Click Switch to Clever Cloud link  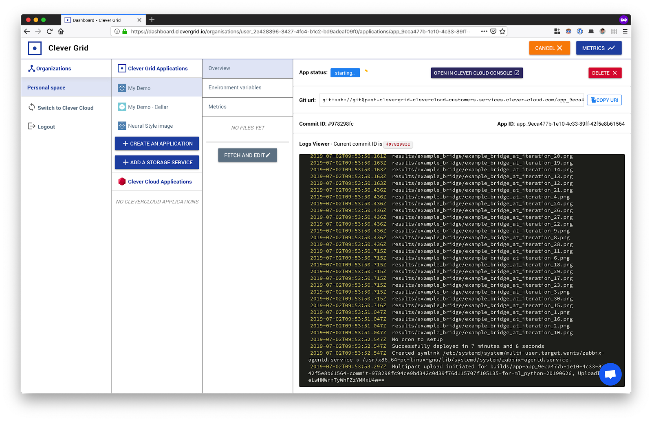point(65,108)
